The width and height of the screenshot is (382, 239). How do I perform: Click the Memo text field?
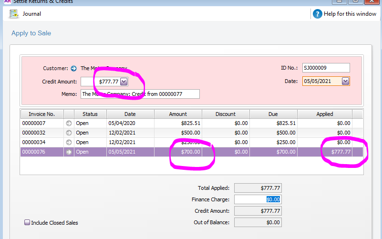click(x=140, y=94)
